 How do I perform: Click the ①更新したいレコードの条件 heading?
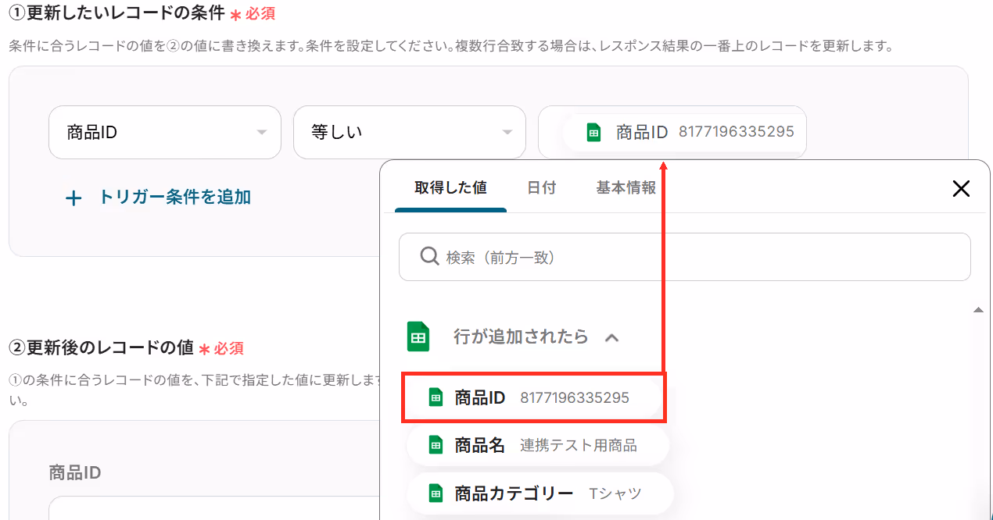[x=117, y=13]
